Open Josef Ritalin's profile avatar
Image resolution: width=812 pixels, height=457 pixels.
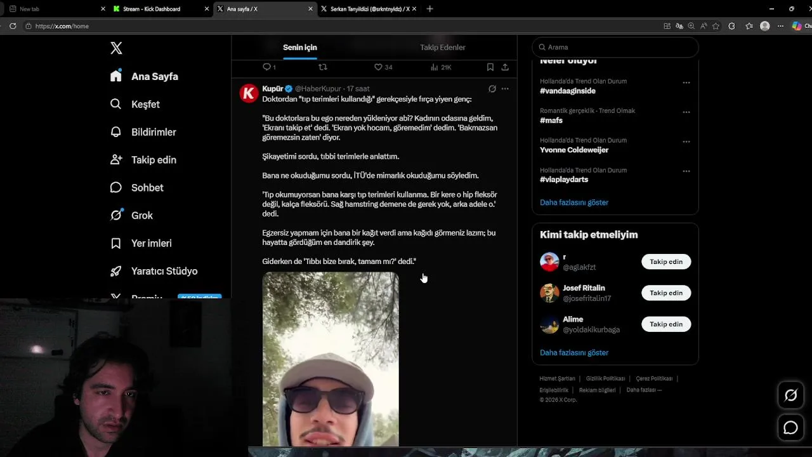[549, 293]
